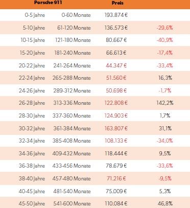Click the -29,6% change value
The height and width of the screenshot is (208, 190).
[165, 28]
